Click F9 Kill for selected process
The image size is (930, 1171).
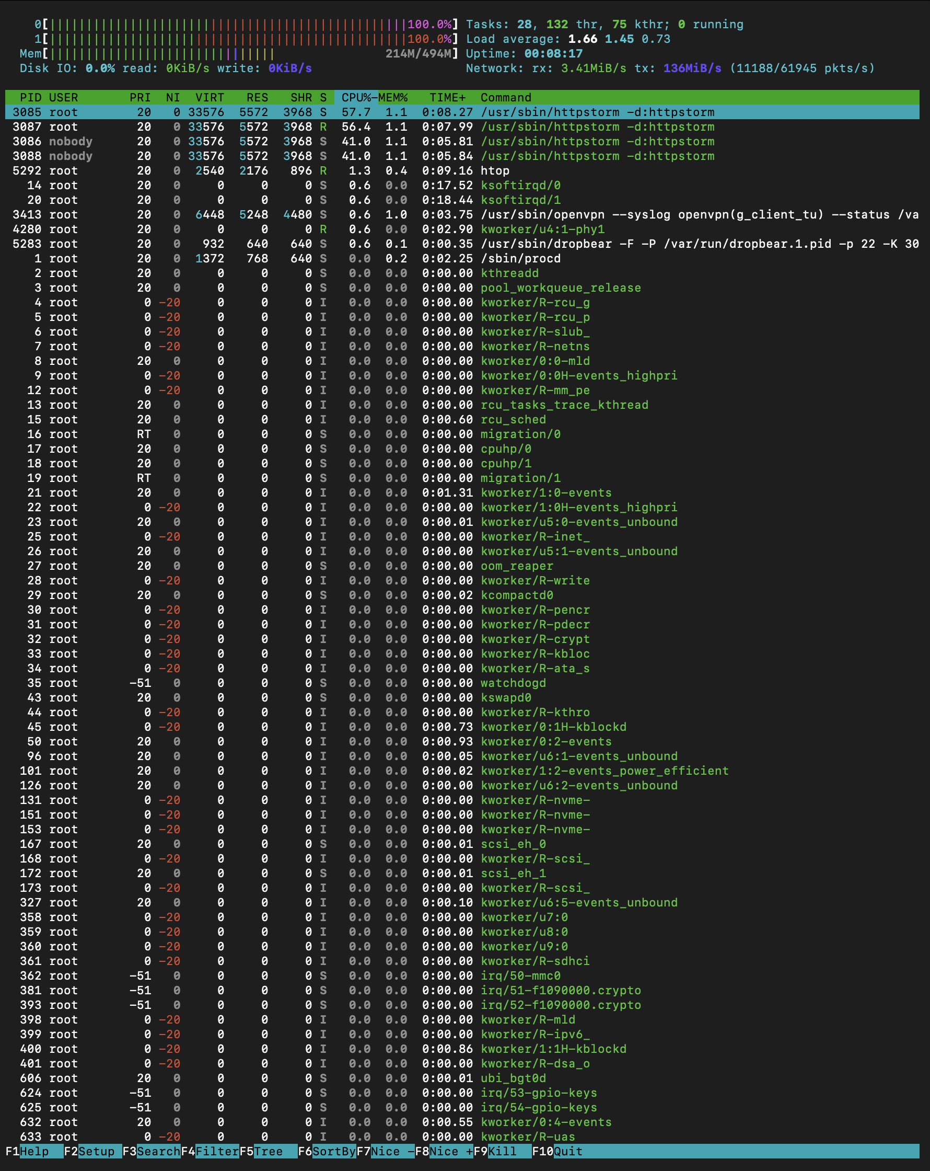click(x=502, y=1152)
